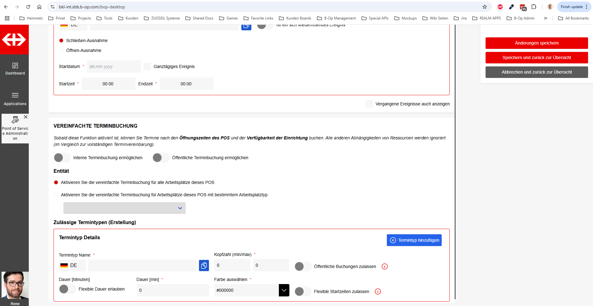Open the Chrome profile avatar

point(550,7)
